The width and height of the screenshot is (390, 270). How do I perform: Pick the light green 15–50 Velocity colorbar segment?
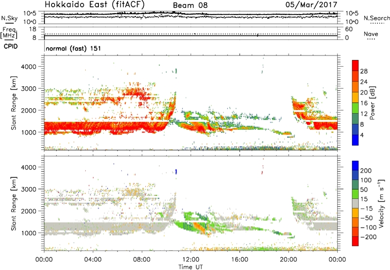coord(355,194)
